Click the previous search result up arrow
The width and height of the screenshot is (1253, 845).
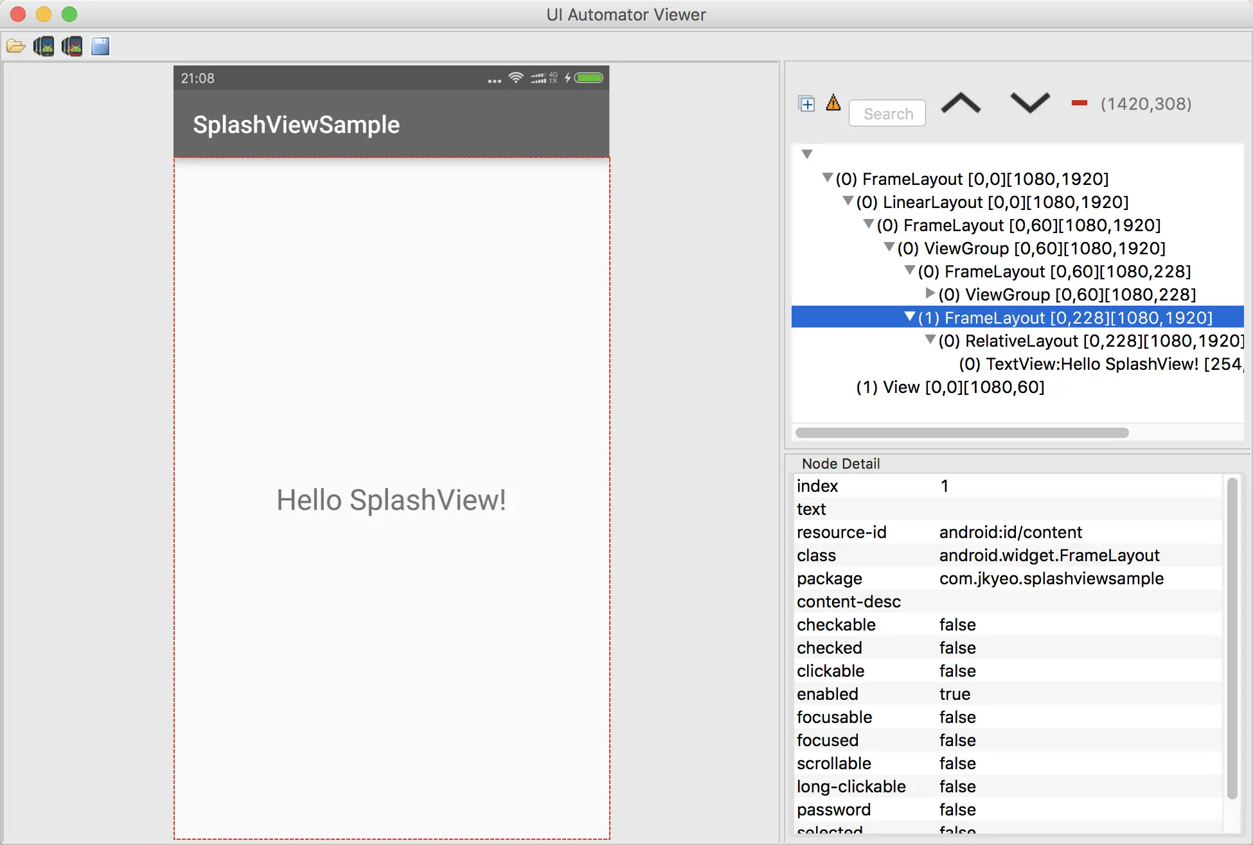[961, 103]
